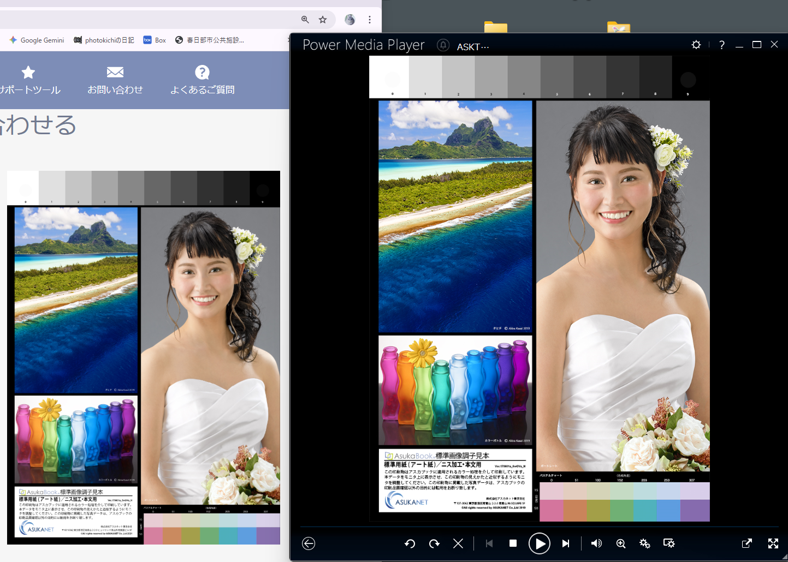
Task: Open display settings monitor-gear icon
Action: (x=669, y=543)
